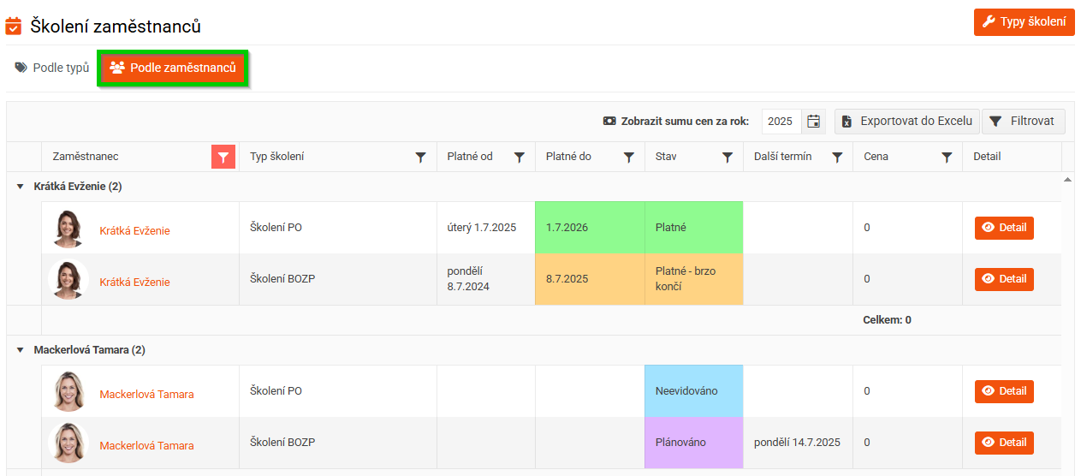Open Detail for Mackerlová Tamara Školení BOZP
Screen dimensions: 1081x476
click(1004, 443)
